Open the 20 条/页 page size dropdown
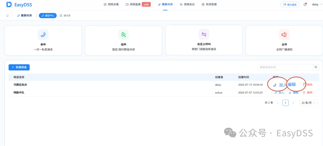The image size is (323, 146). point(308,103)
